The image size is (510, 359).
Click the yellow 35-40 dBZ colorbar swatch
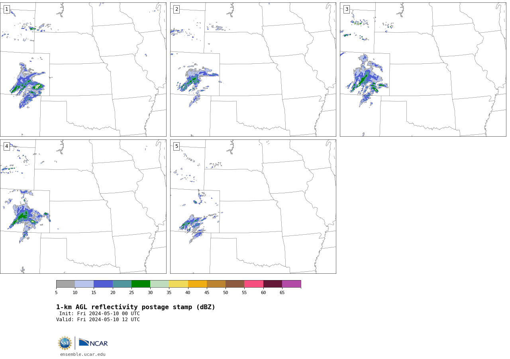(178, 284)
